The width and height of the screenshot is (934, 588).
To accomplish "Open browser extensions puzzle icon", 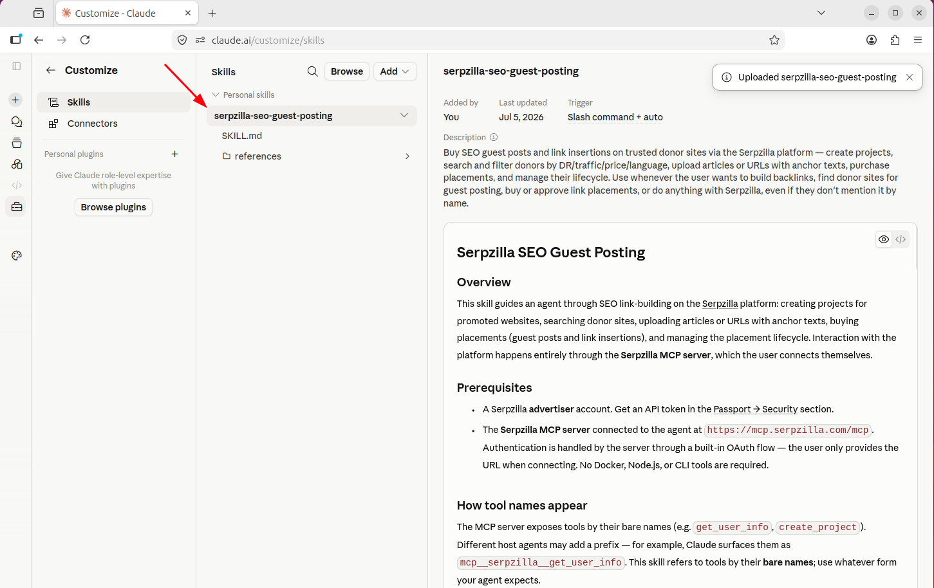I will pos(895,40).
